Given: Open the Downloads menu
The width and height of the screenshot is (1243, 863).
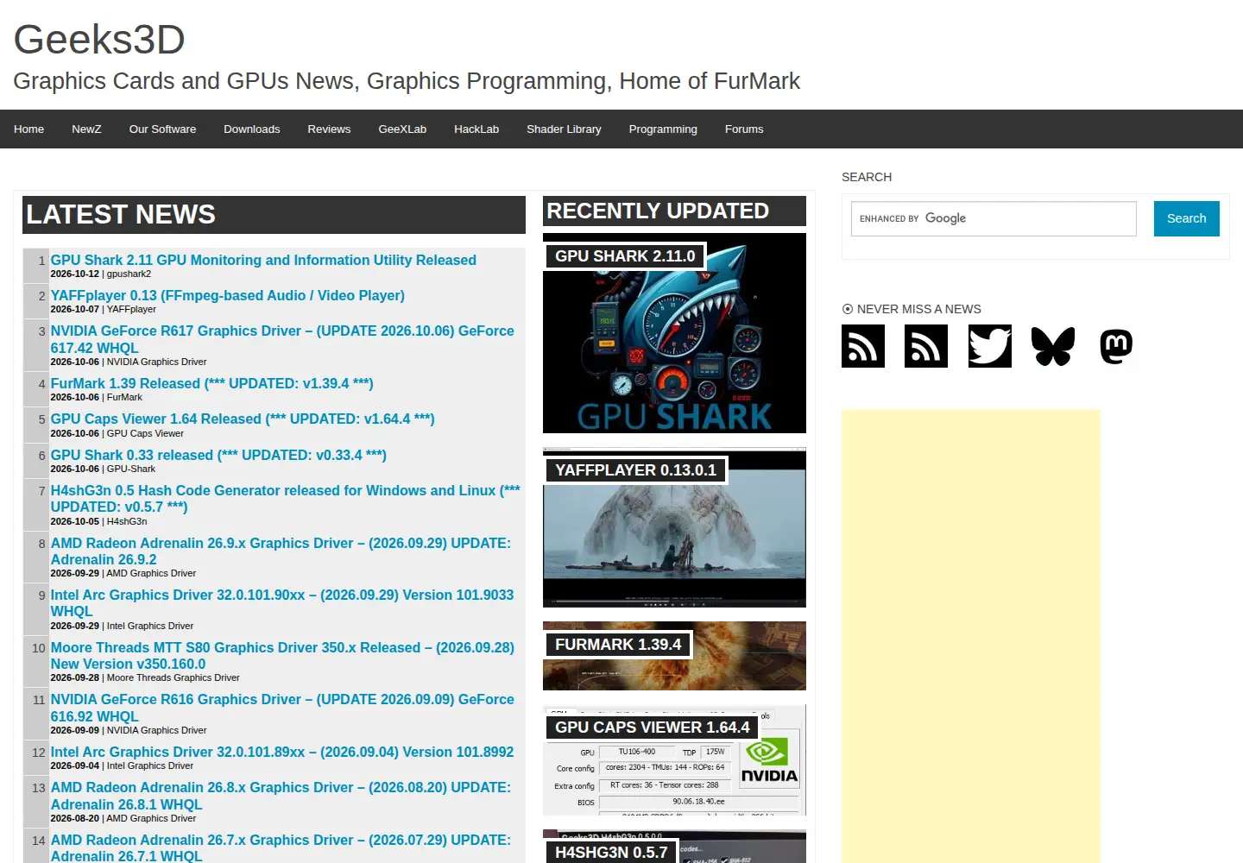Looking at the screenshot, I should click(252, 129).
